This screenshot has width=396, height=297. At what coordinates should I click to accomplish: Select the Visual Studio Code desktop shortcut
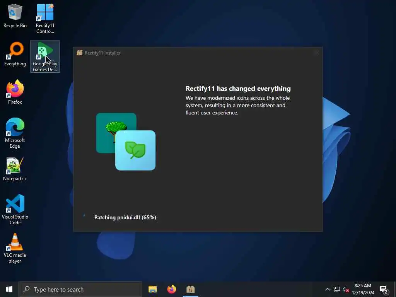click(15, 209)
